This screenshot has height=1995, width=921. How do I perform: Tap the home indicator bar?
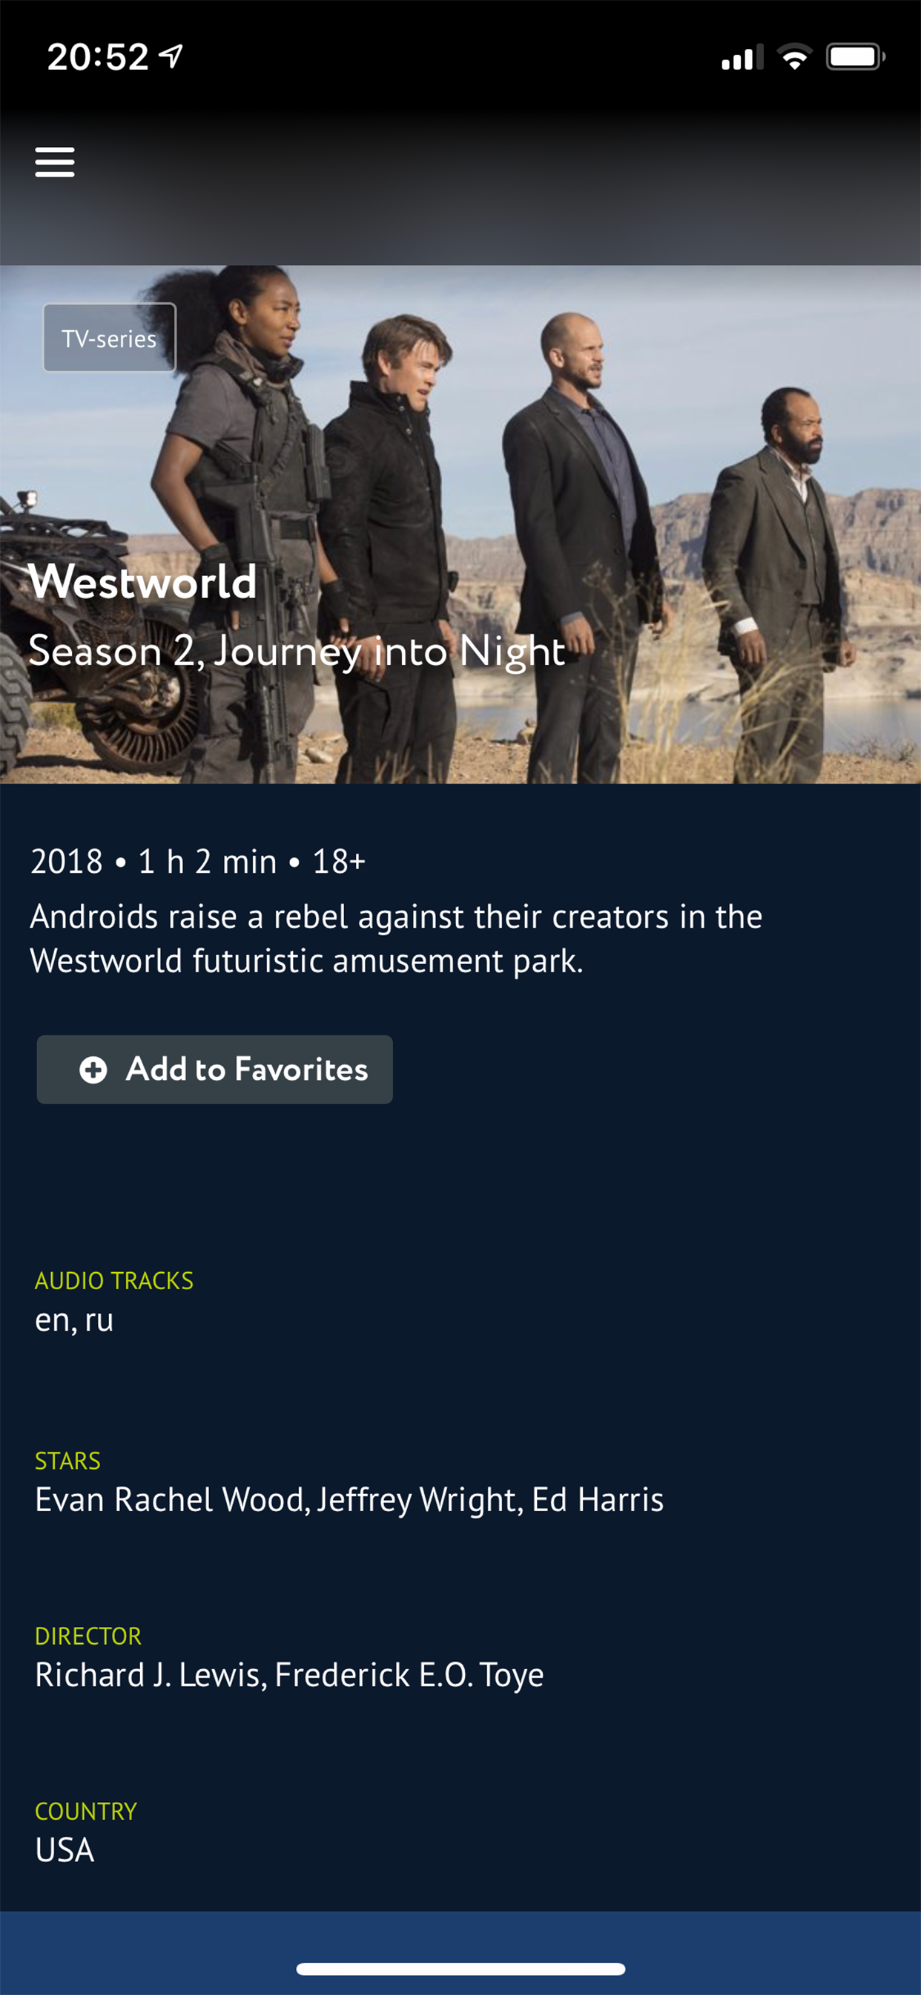(460, 1969)
